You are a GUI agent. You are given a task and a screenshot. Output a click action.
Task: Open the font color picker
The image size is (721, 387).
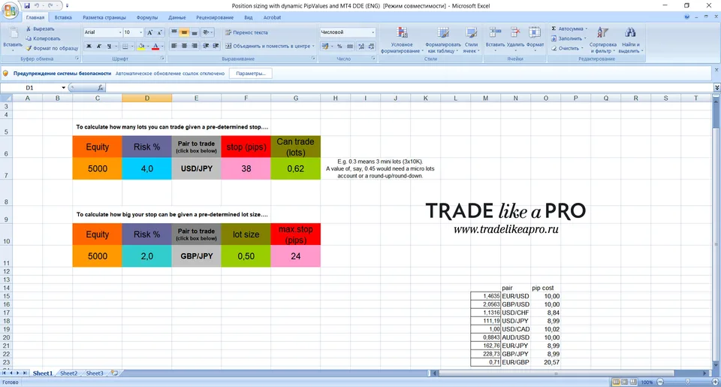pyautogui.click(x=155, y=46)
